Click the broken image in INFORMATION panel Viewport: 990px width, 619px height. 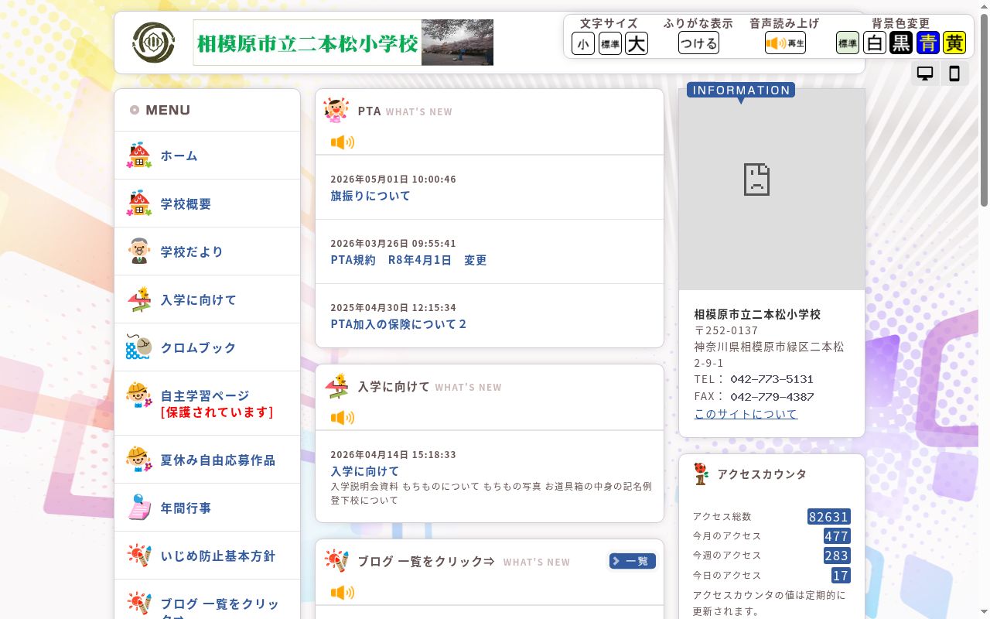click(756, 179)
